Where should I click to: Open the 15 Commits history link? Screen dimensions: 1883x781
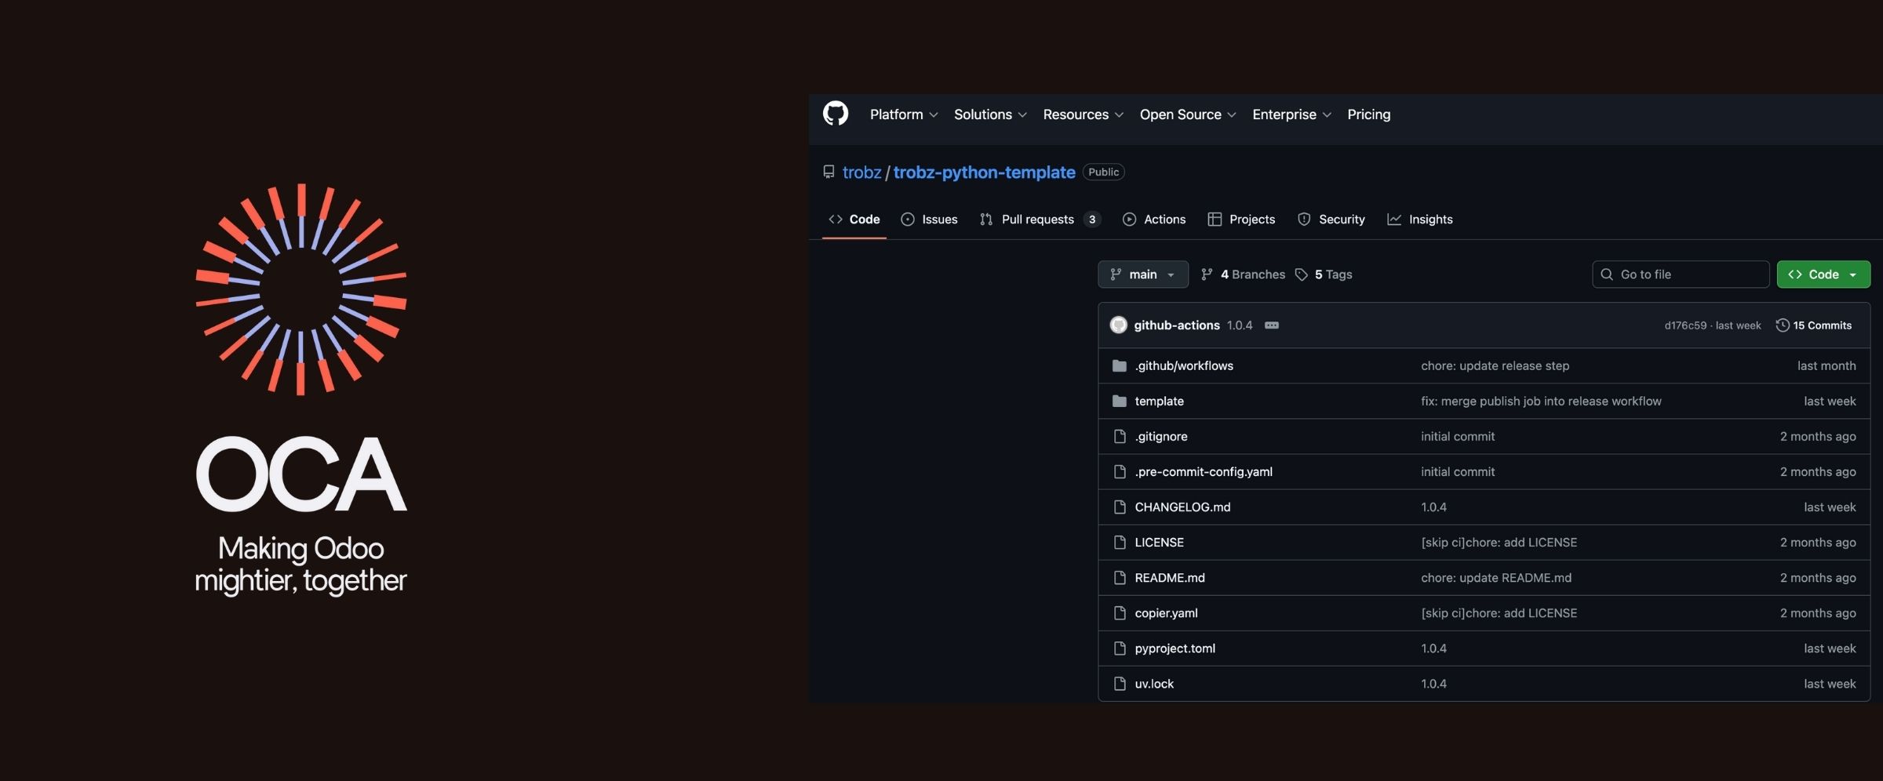(1813, 325)
